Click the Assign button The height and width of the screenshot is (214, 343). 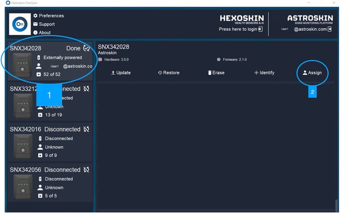[x=312, y=73]
